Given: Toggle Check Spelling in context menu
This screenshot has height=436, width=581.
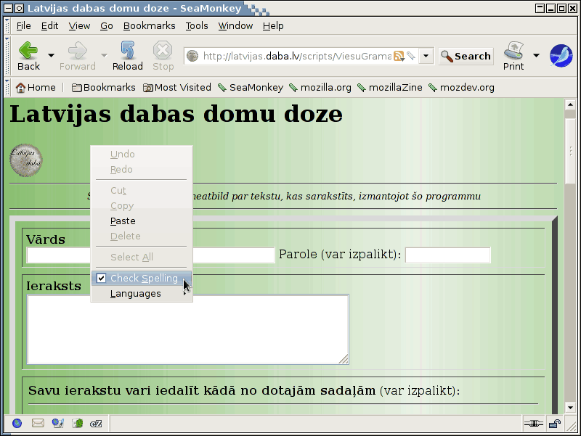Looking at the screenshot, I should 142,278.
